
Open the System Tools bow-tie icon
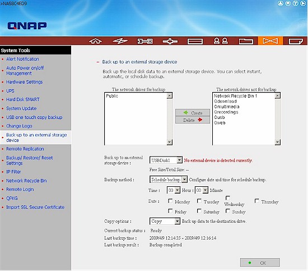point(270,41)
